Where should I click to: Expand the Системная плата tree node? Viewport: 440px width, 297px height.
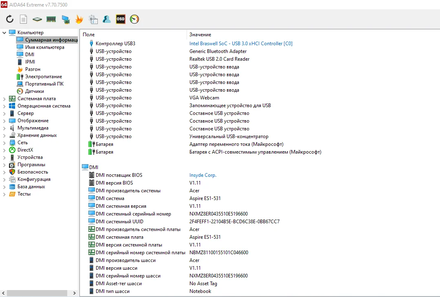click(x=4, y=99)
